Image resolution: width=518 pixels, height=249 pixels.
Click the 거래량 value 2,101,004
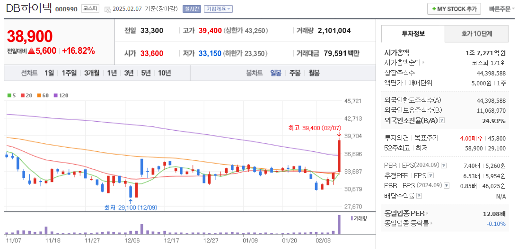point(334,31)
